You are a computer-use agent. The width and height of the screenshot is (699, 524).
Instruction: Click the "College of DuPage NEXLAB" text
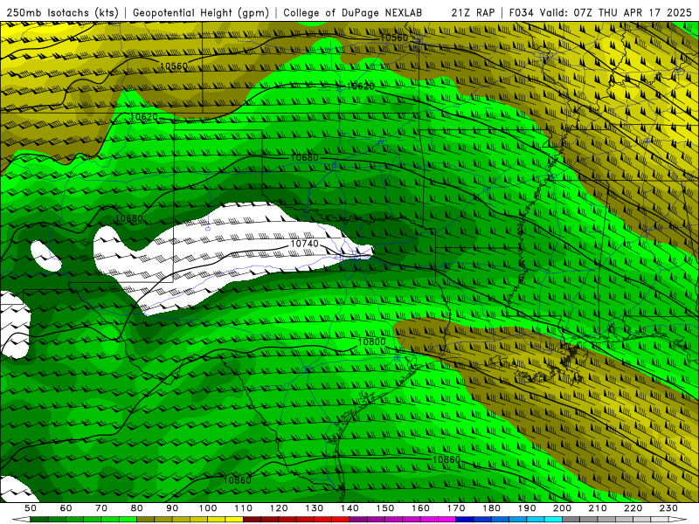[x=353, y=13]
